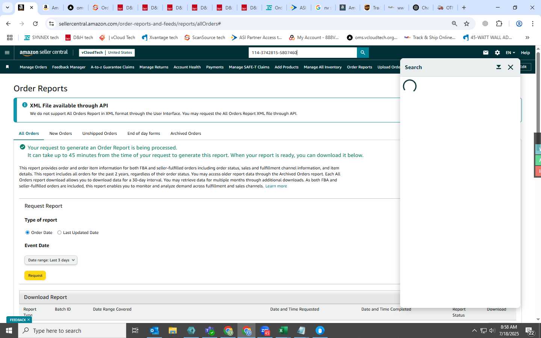Viewport: 541px width, 338px height.
Task: Open the D&H tech bookmark
Action: click(79, 38)
